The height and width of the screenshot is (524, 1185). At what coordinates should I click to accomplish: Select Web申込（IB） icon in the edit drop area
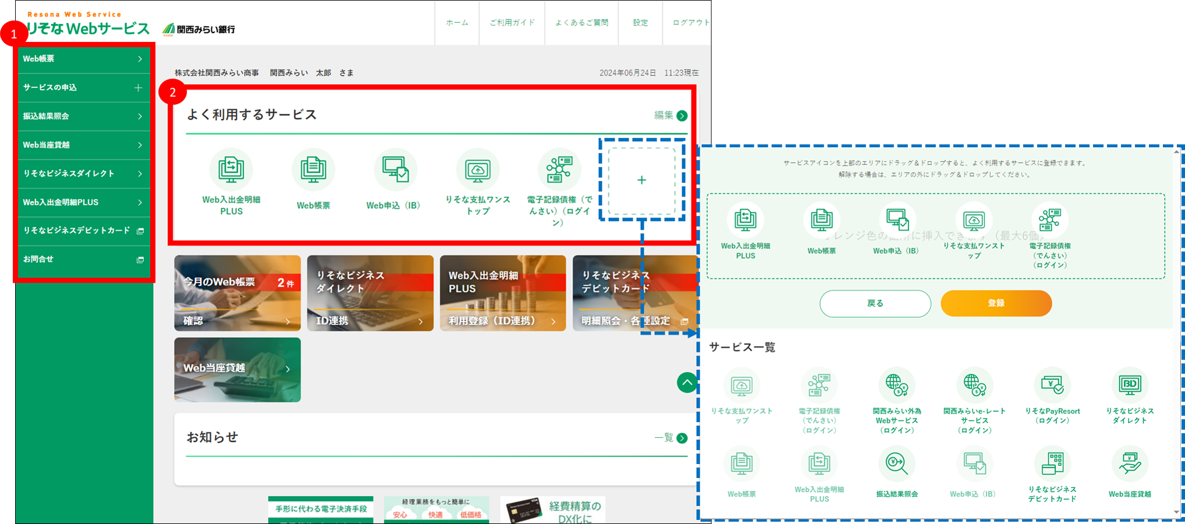click(897, 220)
